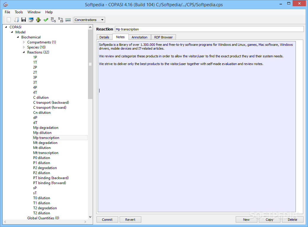Open the Tools menu
This screenshot has width=308, height=227.
[x=19, y=12]
